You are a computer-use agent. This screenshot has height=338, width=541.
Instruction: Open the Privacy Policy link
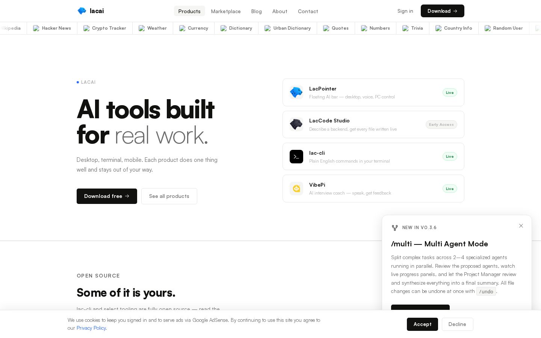coord(91,328)
